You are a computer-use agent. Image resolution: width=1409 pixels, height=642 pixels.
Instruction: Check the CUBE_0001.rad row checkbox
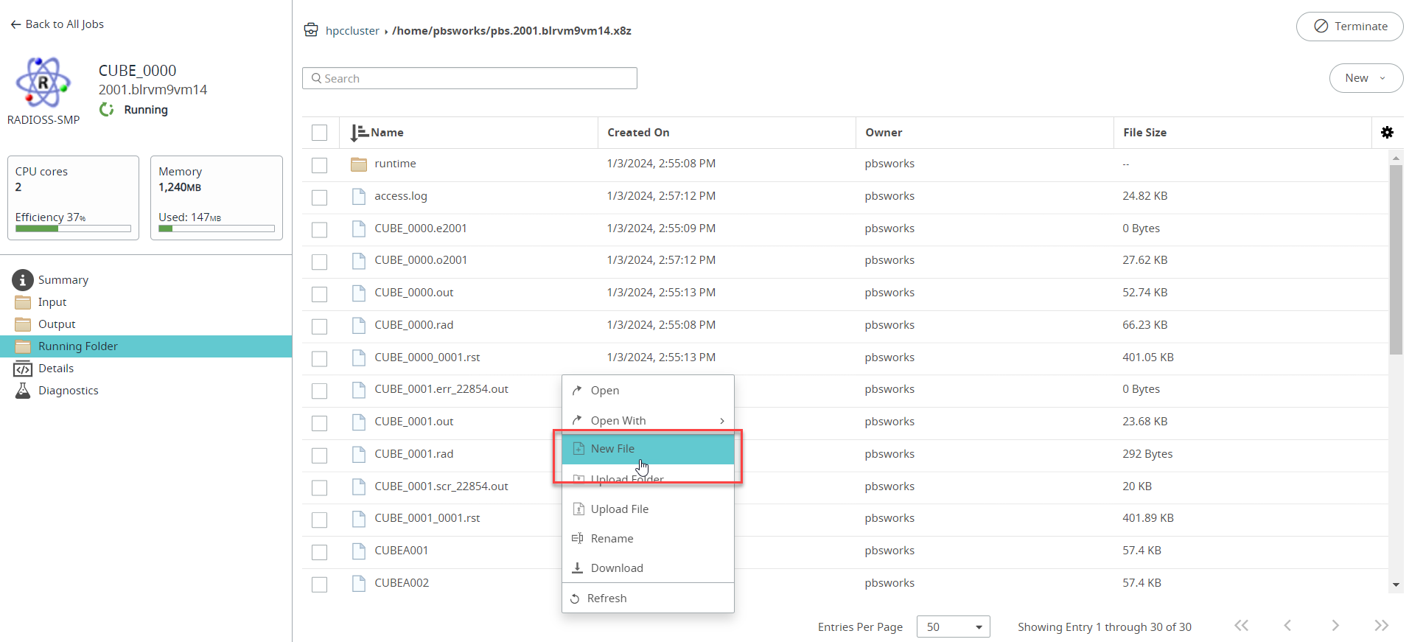(319, 456)
